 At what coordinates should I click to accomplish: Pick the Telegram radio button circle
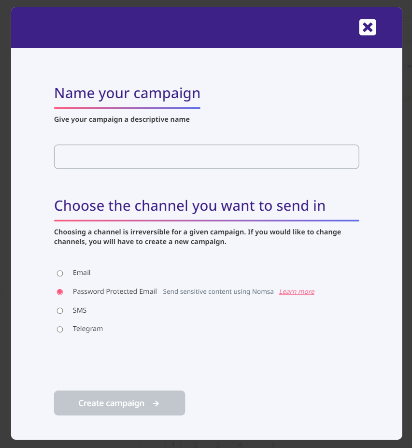60,330
